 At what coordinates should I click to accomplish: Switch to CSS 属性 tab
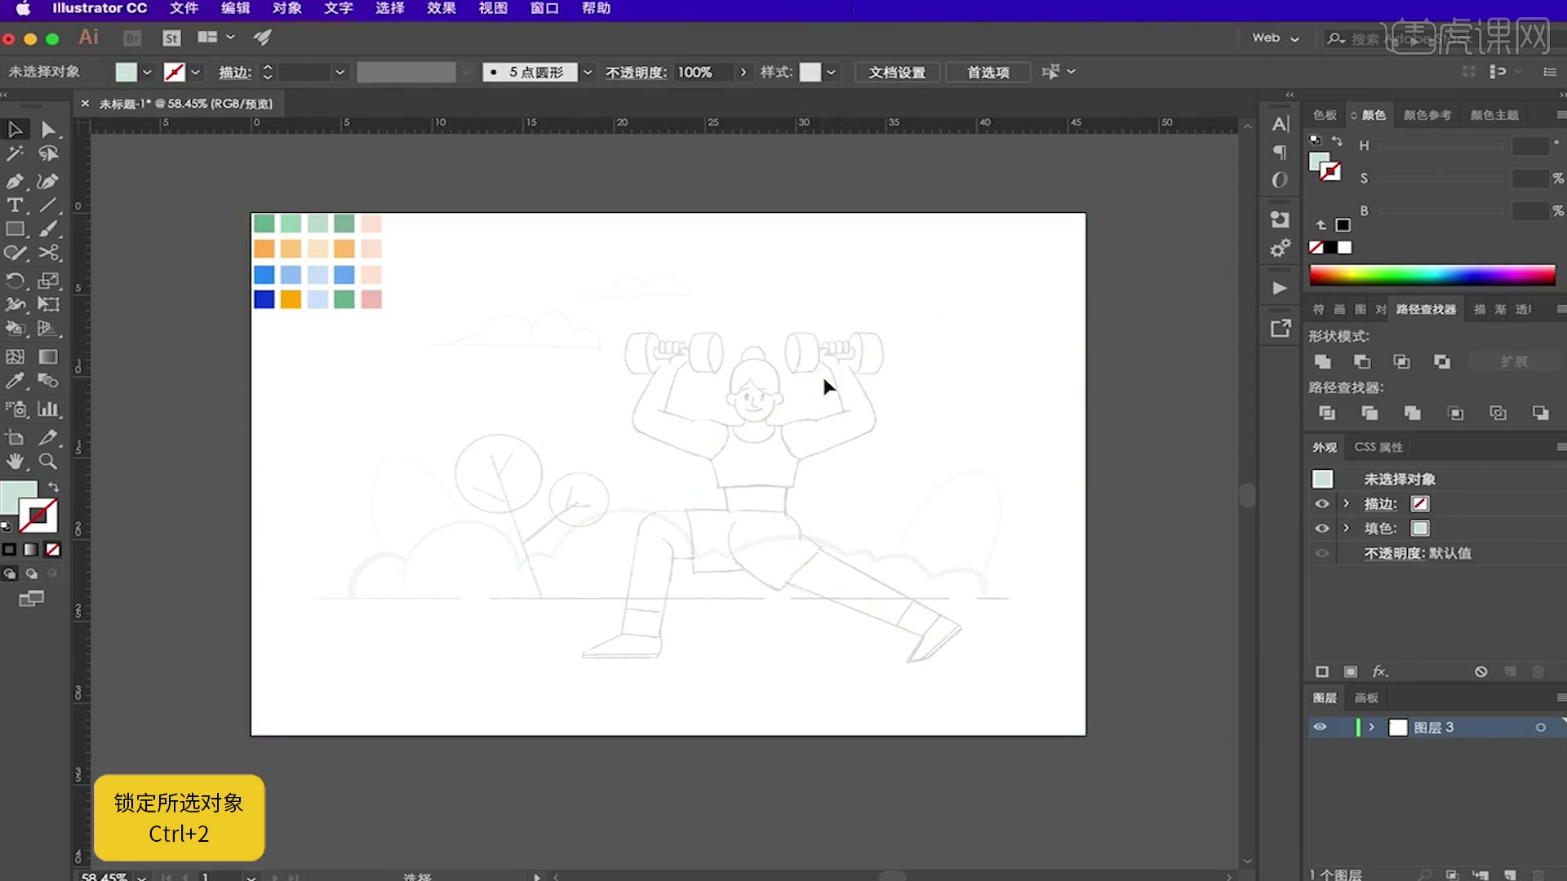pyautogui.click(x=1378, y=447)
